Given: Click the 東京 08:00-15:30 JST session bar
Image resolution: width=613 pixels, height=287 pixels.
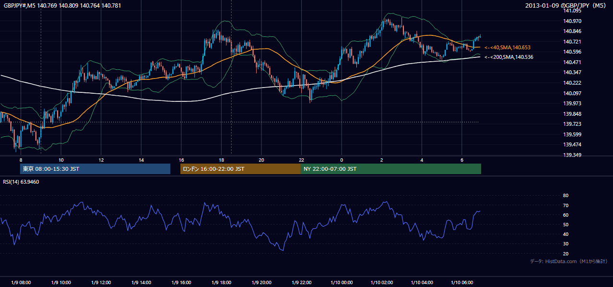Looking at the screenshot, I should pyautogui.click(x=95, y=169).
